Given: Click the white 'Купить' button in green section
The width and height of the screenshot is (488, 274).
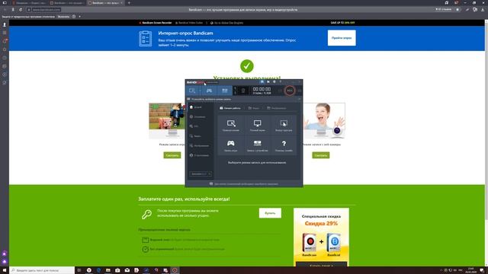Looking at the screenshot, I should [x=270, y=213].
